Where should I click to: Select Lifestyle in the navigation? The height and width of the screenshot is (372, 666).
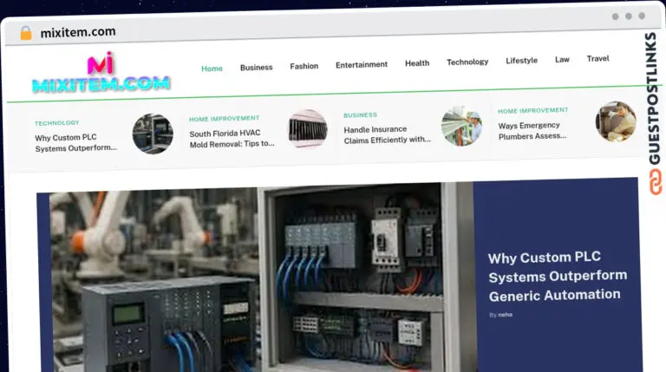coord(521,61)
